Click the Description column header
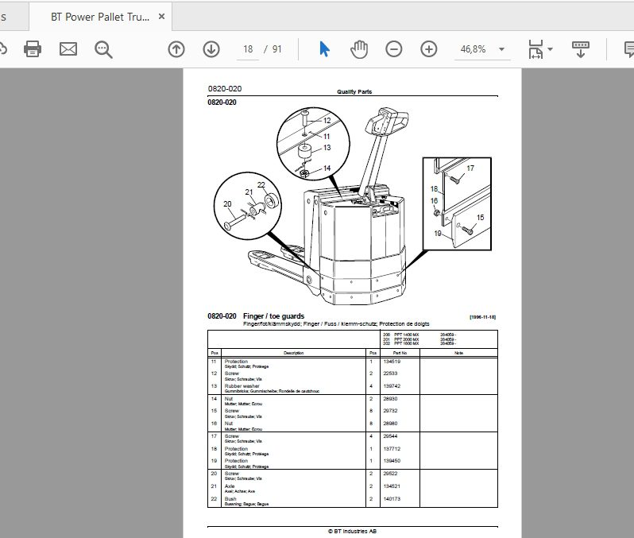This screenshot has width=634, height=538. point(293,353)
